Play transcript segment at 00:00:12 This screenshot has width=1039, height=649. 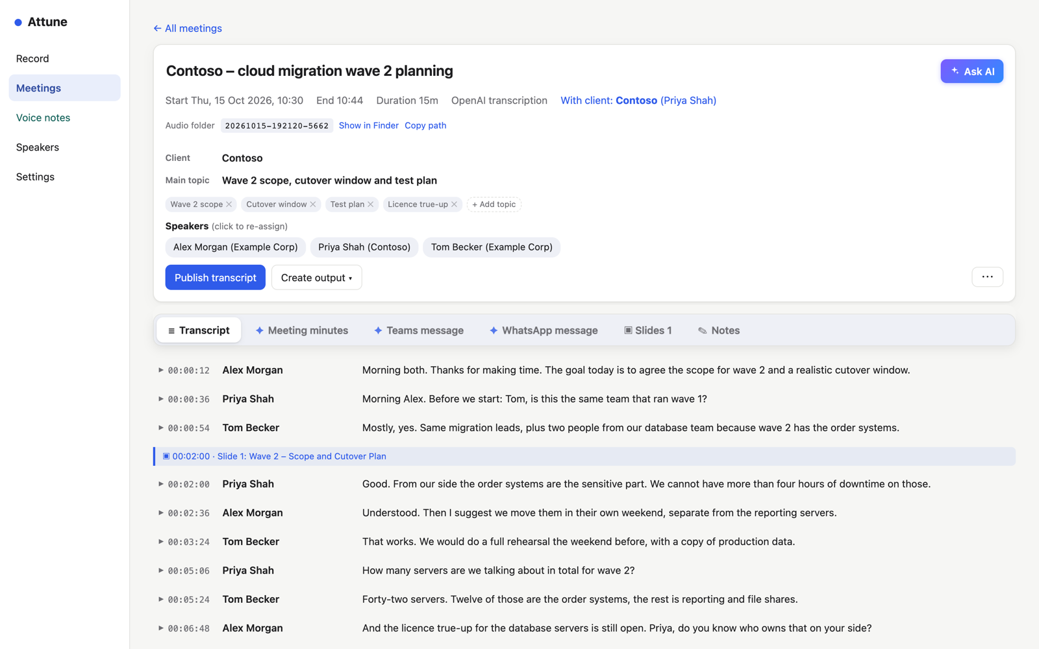tap(160, 370)
